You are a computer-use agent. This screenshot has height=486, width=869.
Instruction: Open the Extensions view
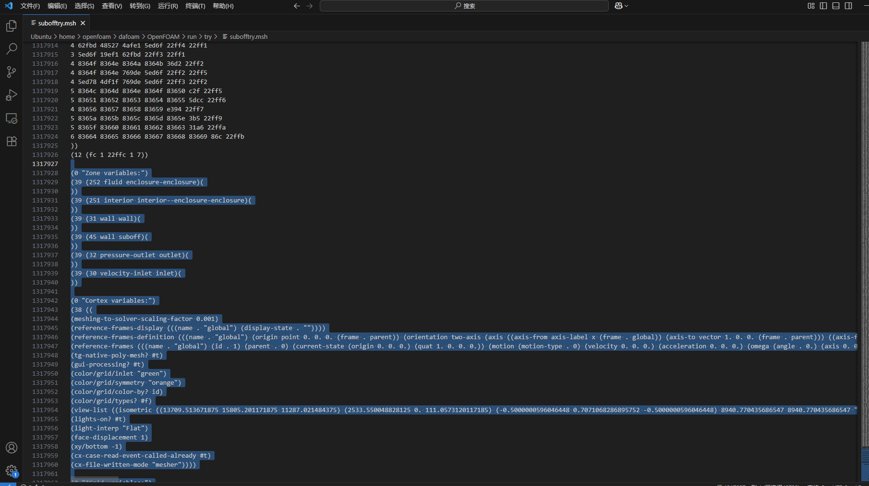[12, 141]
